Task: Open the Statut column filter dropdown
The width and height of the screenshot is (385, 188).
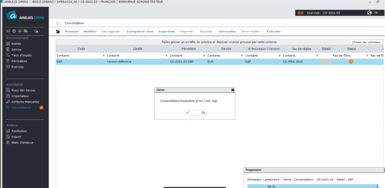Action: [x=367, y=56]
